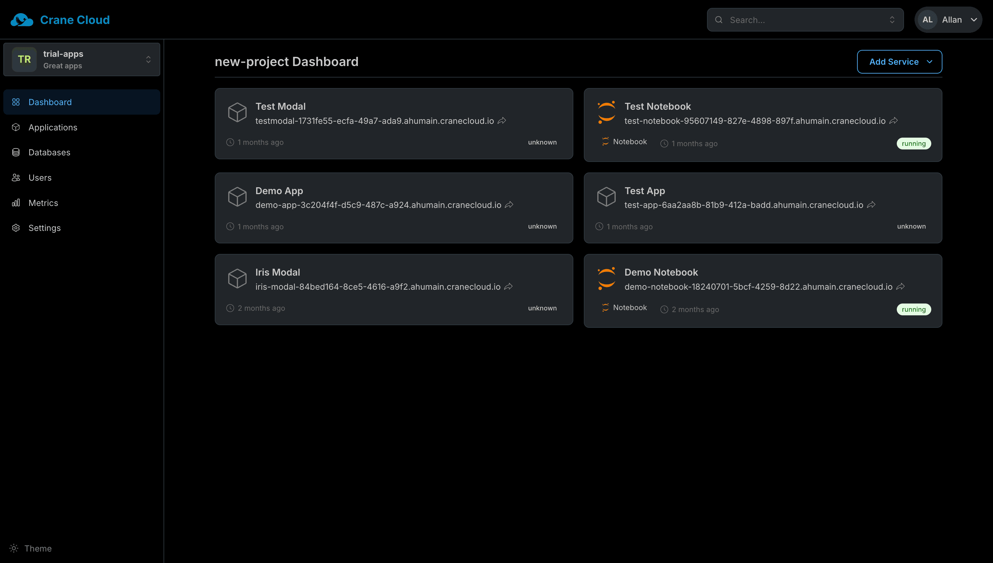The height and width of the screenshot is (563, 993).
Task: Click the AL user avatar
Action: pos(927,20)
